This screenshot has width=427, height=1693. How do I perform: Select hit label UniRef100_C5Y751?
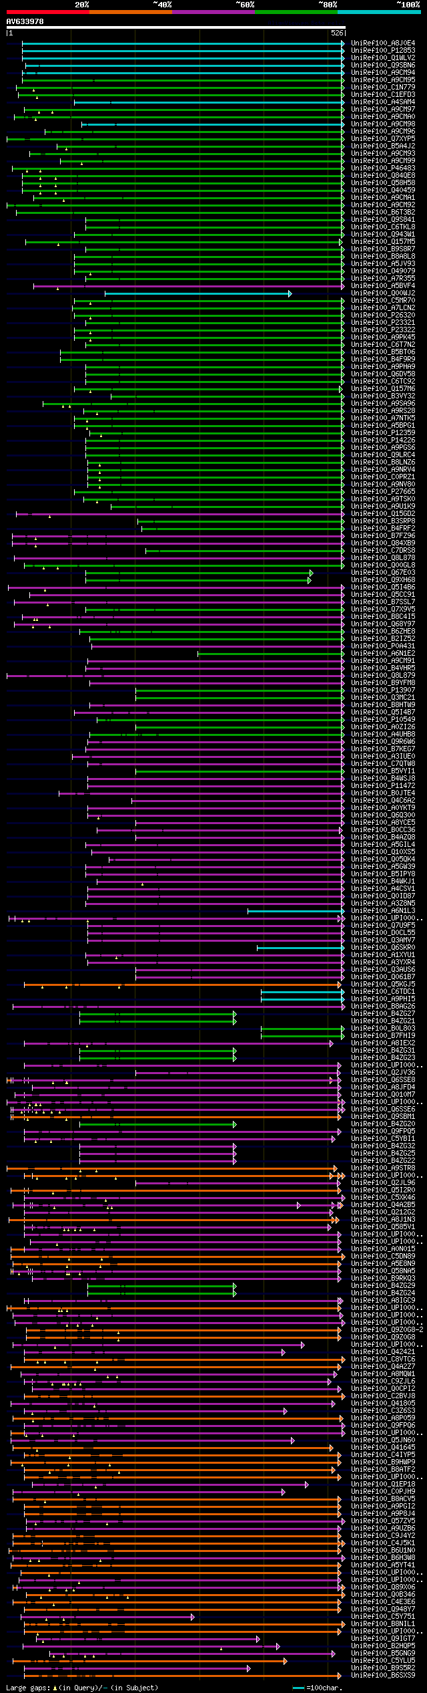pyautogui.click(x=383, y=1617)
